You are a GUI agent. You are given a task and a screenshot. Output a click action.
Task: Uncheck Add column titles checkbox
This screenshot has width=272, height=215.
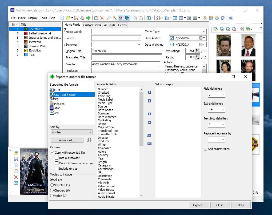205,149
